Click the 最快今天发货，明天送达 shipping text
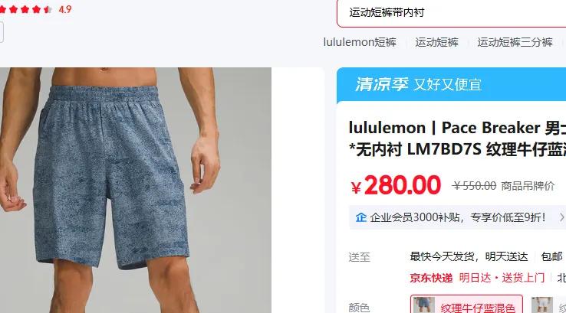 (x=469, y=256)
